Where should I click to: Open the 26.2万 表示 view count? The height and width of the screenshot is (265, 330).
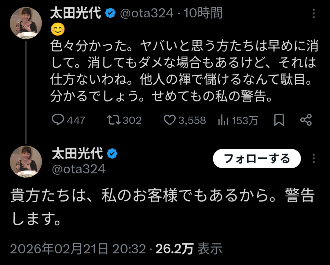(x=189, y=249)
